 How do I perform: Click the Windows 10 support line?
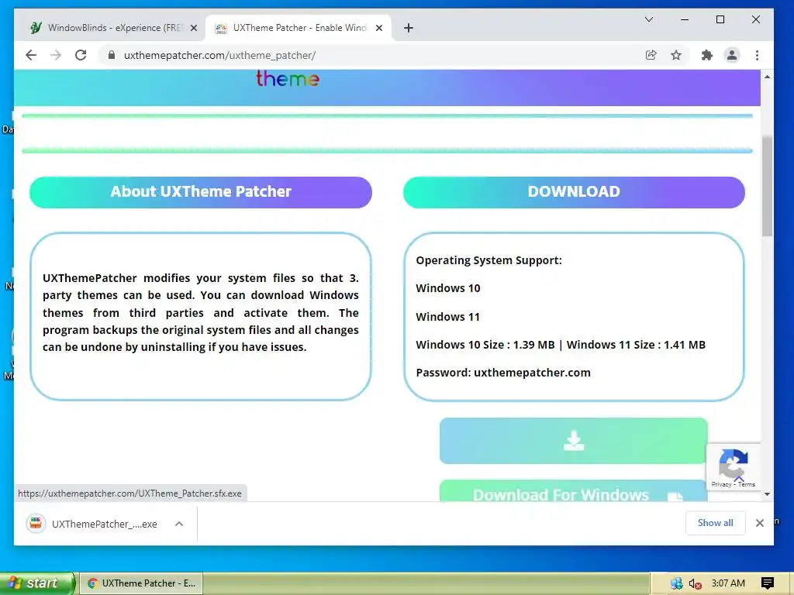(447, 288)
